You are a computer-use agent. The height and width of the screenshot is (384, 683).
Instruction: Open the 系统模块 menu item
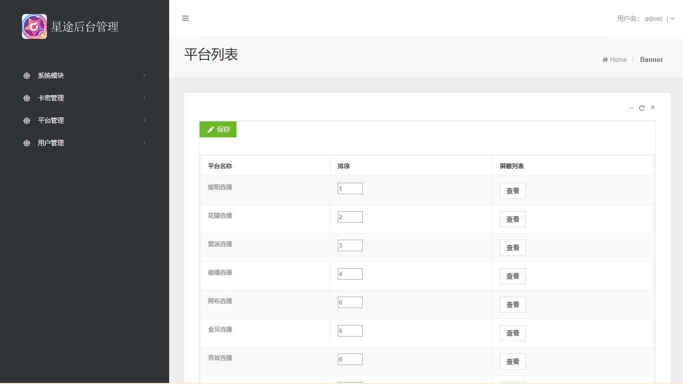coord(84,76)
